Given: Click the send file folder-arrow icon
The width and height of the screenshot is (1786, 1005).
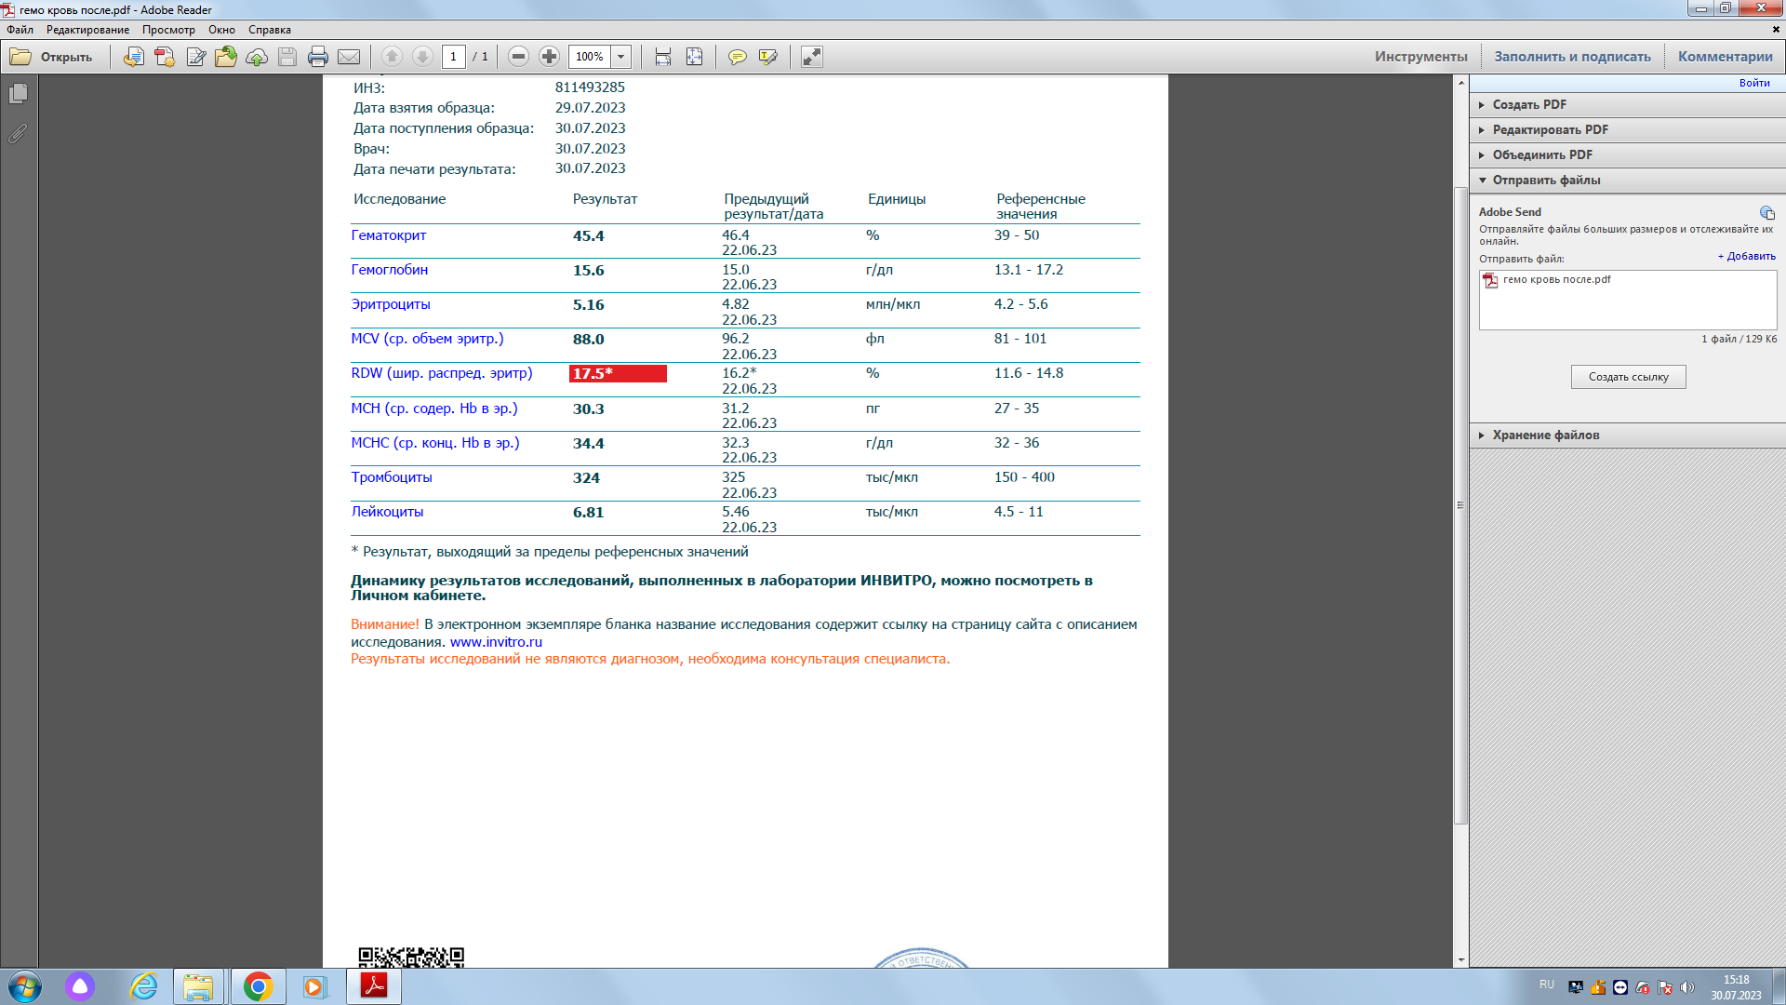Looking at the screenshot, I should [226, 57].
